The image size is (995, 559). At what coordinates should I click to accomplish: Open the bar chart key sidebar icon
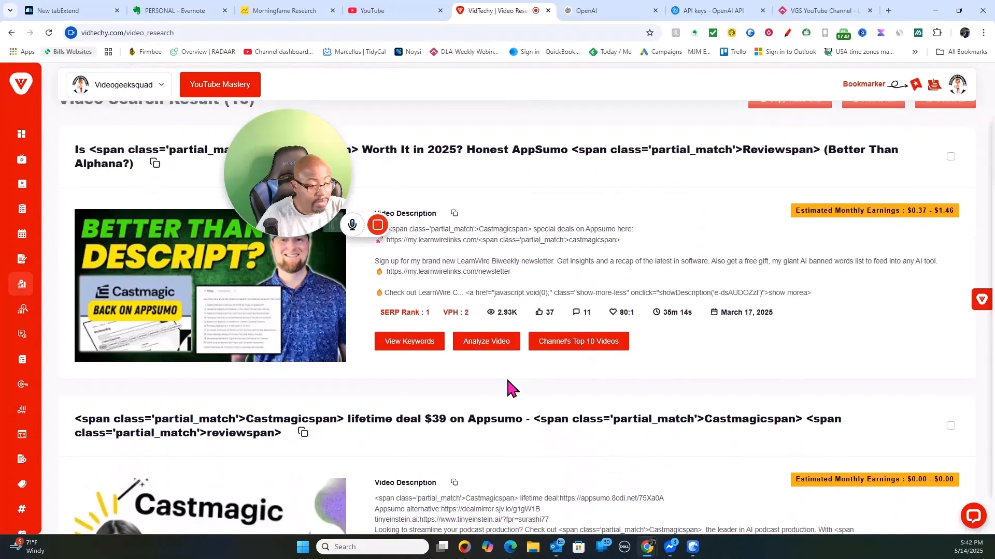(22, 409)
